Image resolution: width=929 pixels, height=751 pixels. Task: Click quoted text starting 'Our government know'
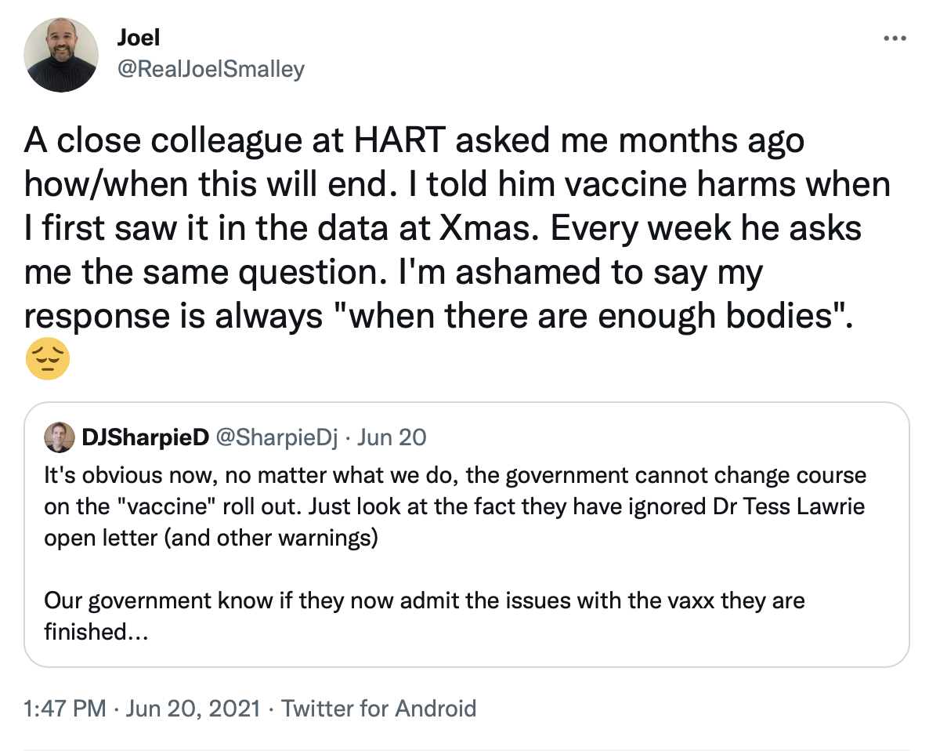(x=424, y=601)
